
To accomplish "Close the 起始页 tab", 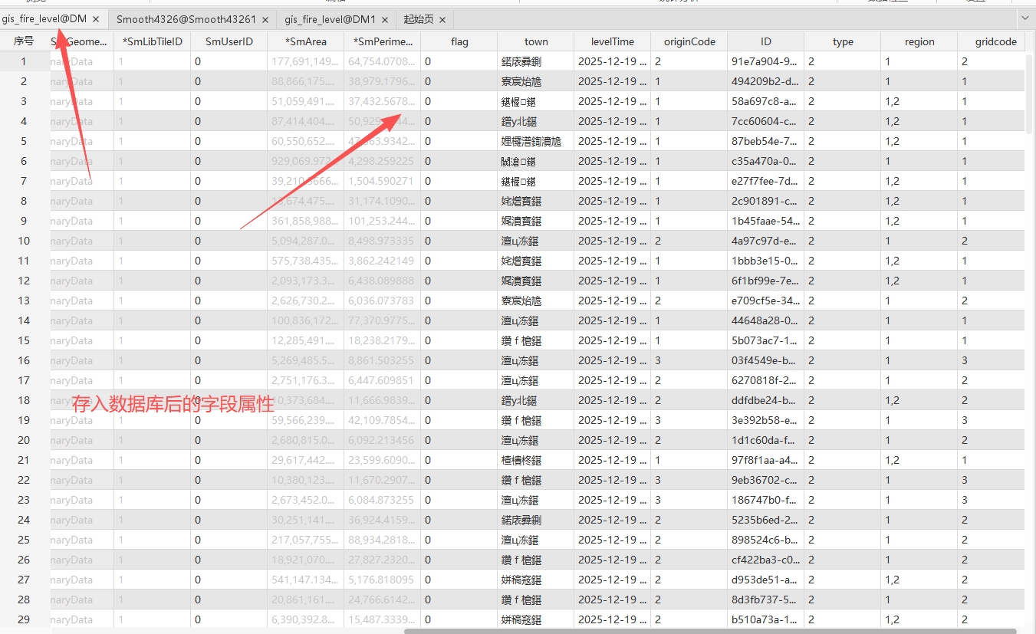I will pyautogui.click(x=442, y=19).
